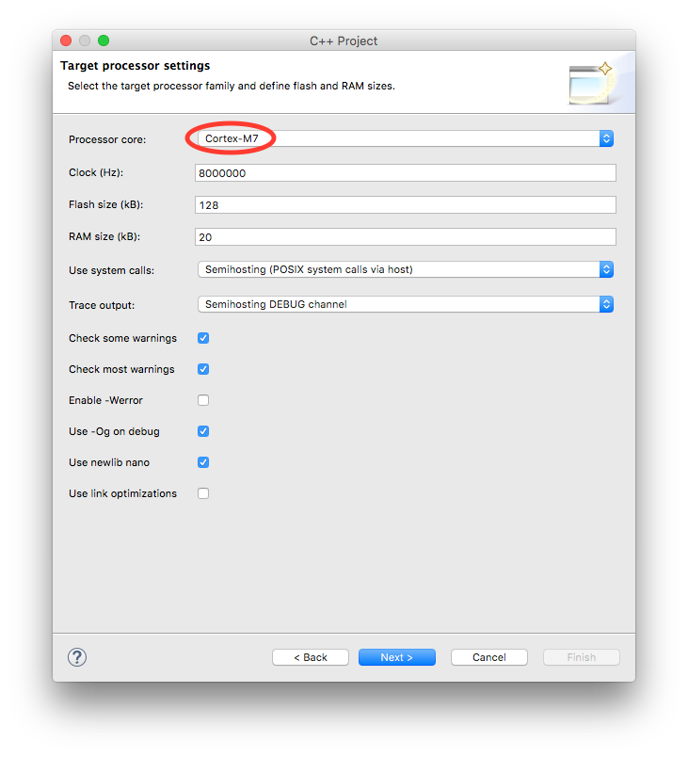688x757 pixels.
Task: Uncheck the Check most warnings option
Action: pos(203,369)
